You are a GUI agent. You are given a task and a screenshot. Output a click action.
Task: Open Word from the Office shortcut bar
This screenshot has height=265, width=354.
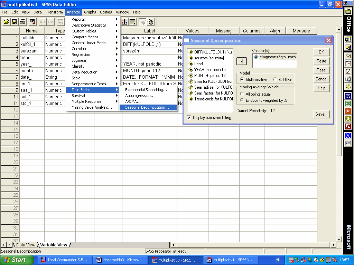point(348,96)
